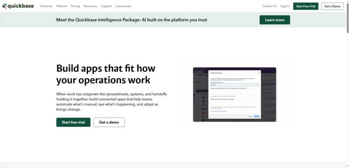
Task: Click Start Free Trial in the header
Action: click(x=306, y=6)
